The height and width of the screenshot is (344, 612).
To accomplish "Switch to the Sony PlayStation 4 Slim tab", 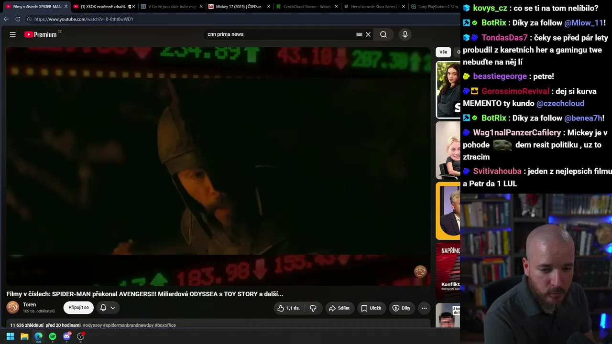I will click(434, 7).
